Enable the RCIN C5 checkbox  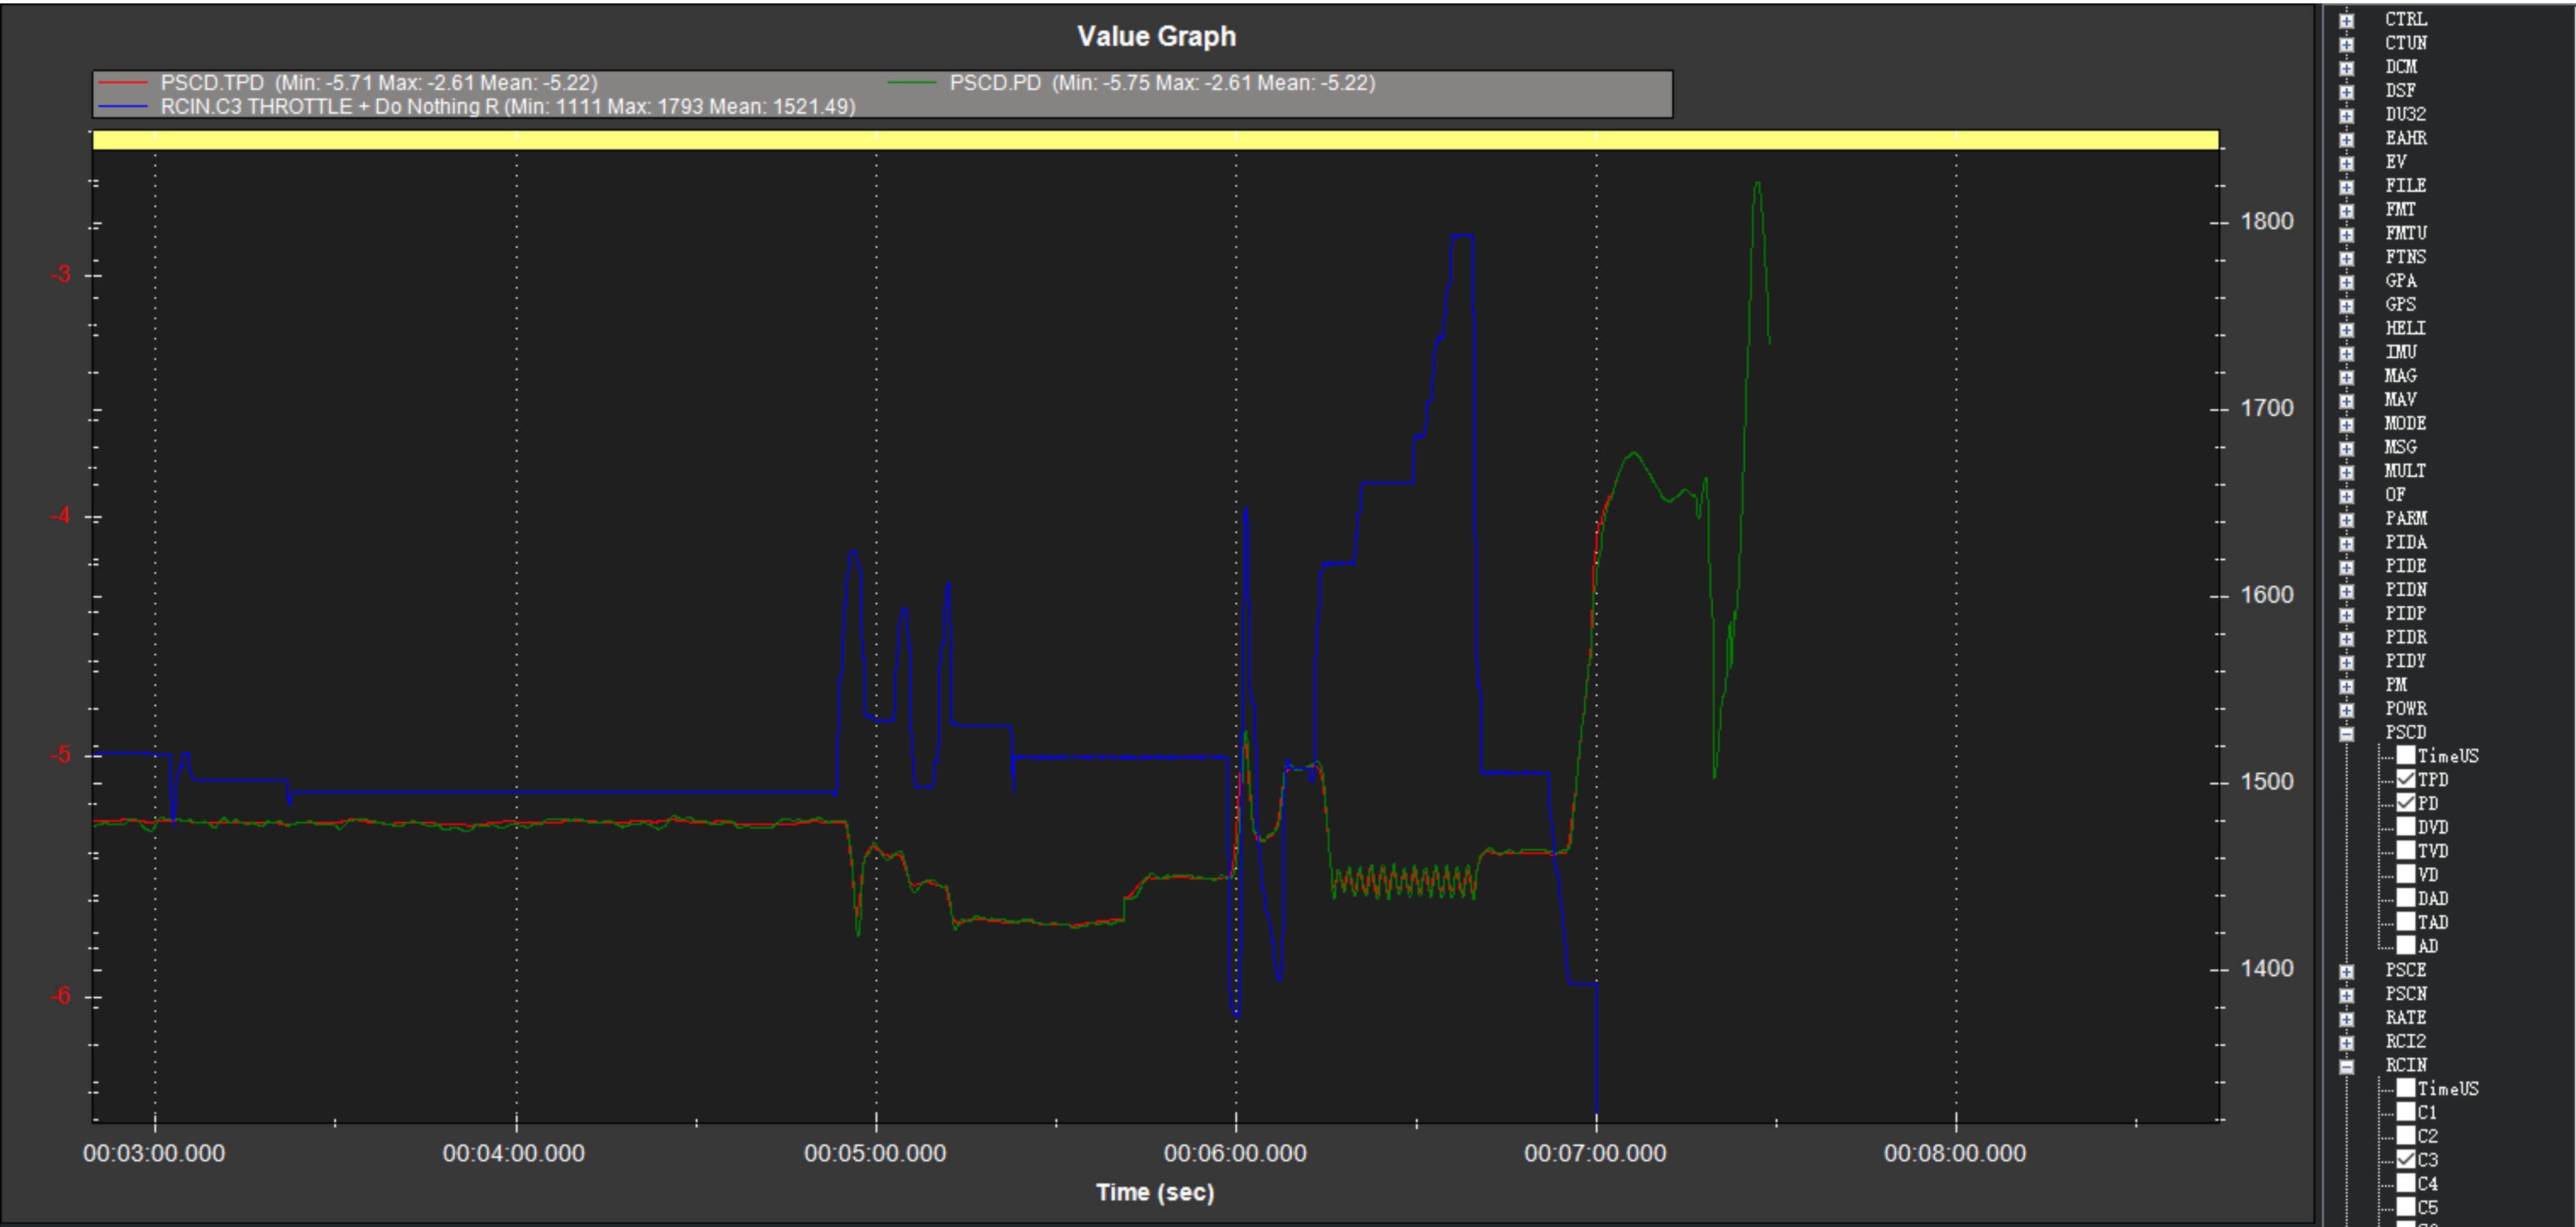(2406, 1207)
